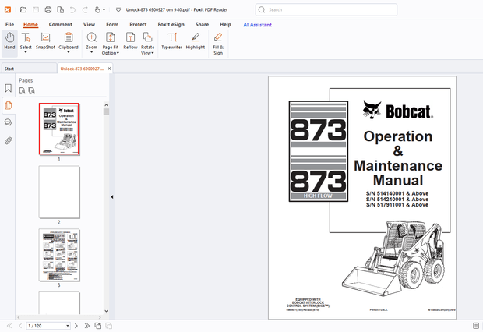Click the Save icon in quick access bar
The height and width of the screenshot is (332, 483).
[x=36, y=9]
